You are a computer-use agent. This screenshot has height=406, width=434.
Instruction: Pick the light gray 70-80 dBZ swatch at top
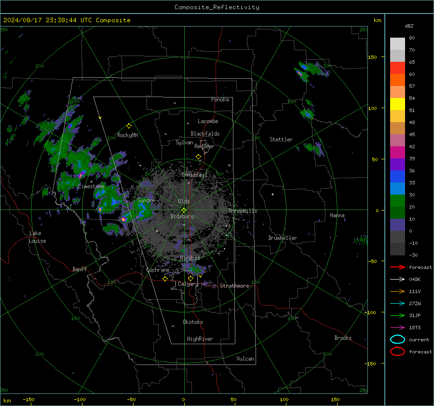397,43
